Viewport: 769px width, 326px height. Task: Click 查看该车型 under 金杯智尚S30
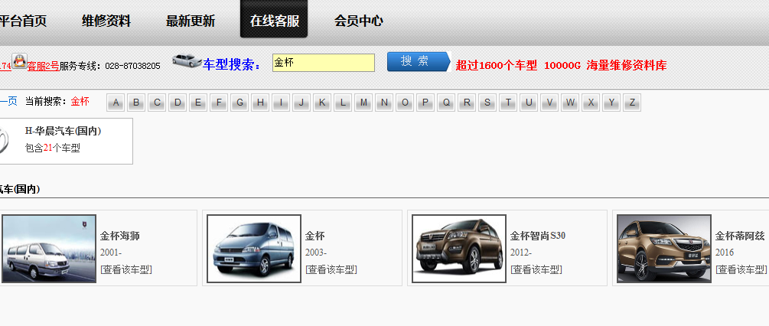(x=536, y=269)
